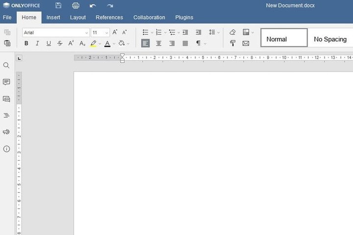353x235 pixels.
Task: Open the Comments panel in left sidebar
Action: pyautogui.click(x=6, y=82)
